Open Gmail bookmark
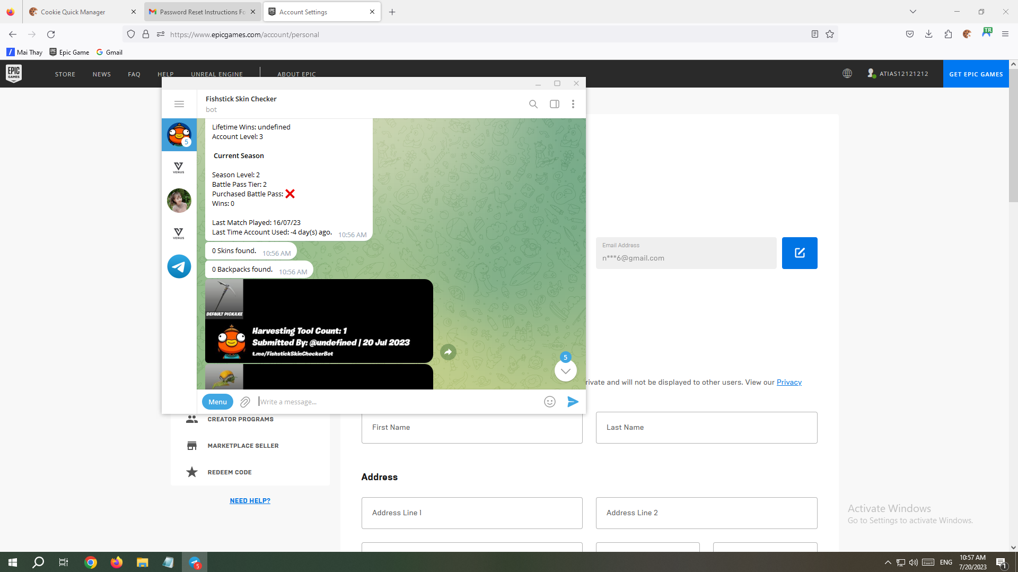 coord(109,52)
